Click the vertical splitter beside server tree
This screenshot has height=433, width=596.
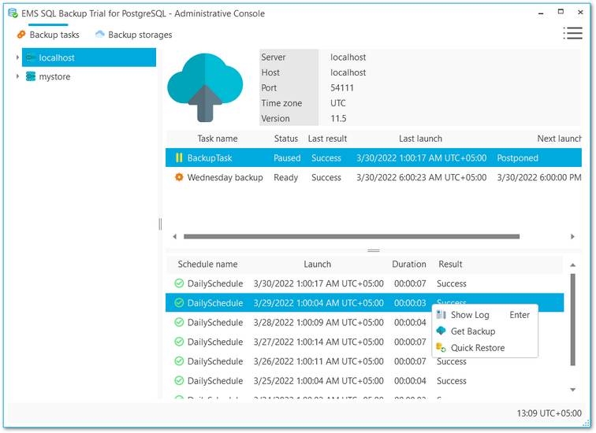(160, 224)
